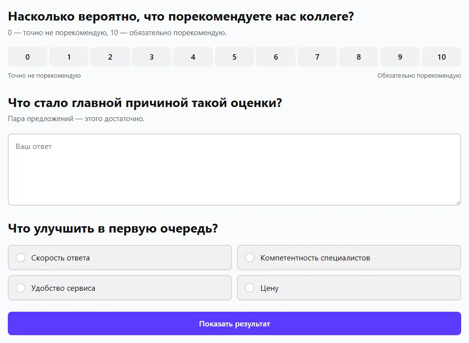This screenshot has height=343, width=469.
Task: Choose score 3 on the scale
Action: click(151, 57)
